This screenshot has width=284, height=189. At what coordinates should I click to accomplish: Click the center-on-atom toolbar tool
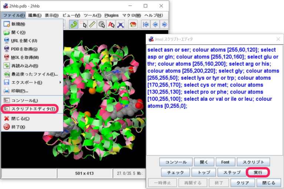(102, 24)
